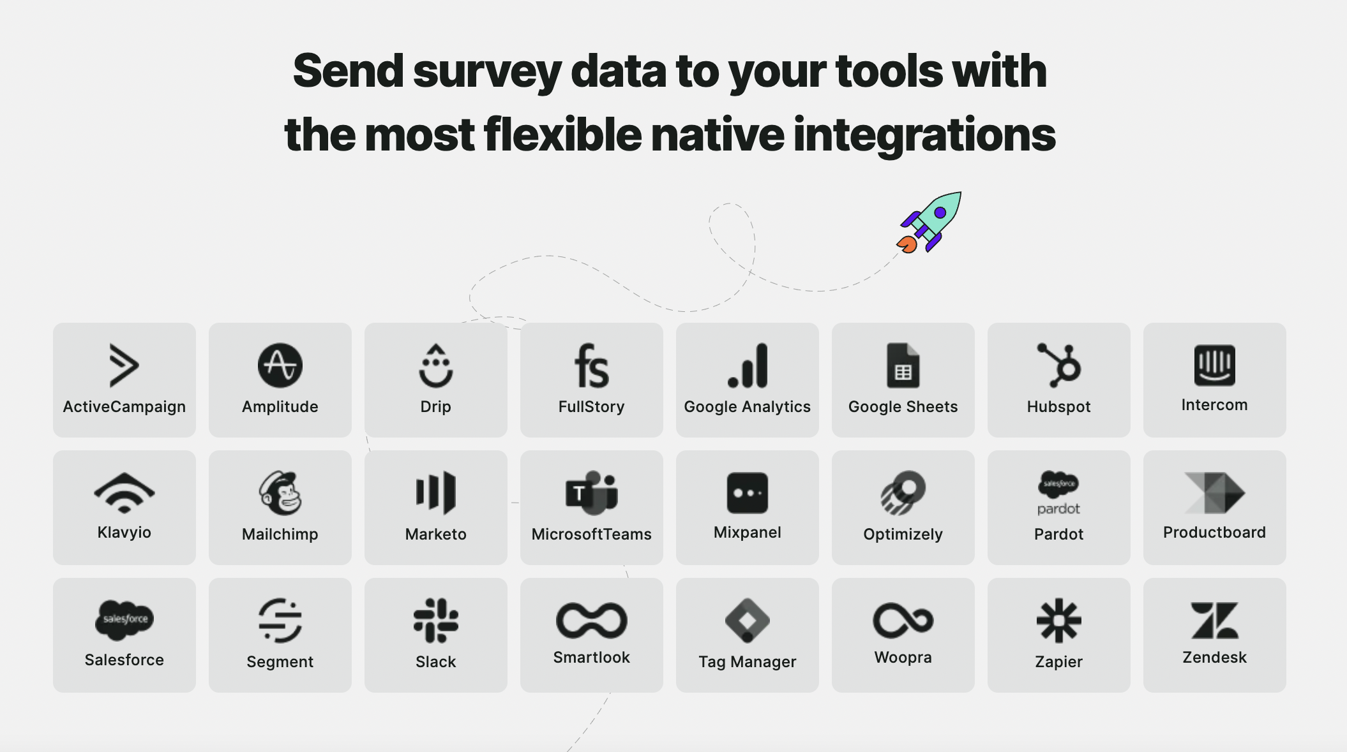
Task: Click the MicrosoftTeams integration tile
Action: click(x=591, y=505)
